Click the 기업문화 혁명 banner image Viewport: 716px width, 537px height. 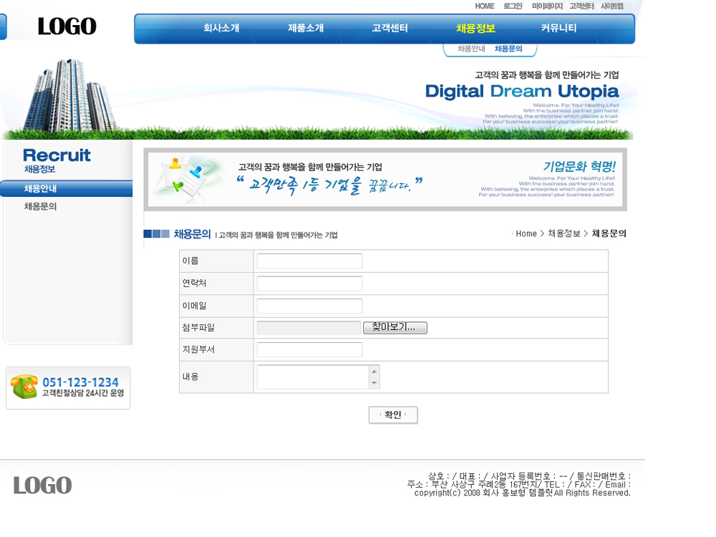tap(385, 180)
